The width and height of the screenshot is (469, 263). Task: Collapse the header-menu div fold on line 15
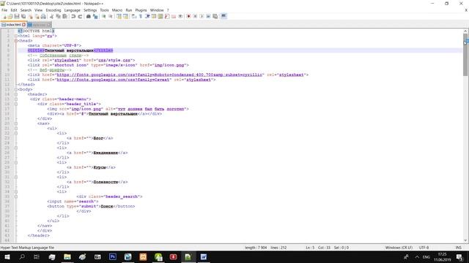click(16, 99)
